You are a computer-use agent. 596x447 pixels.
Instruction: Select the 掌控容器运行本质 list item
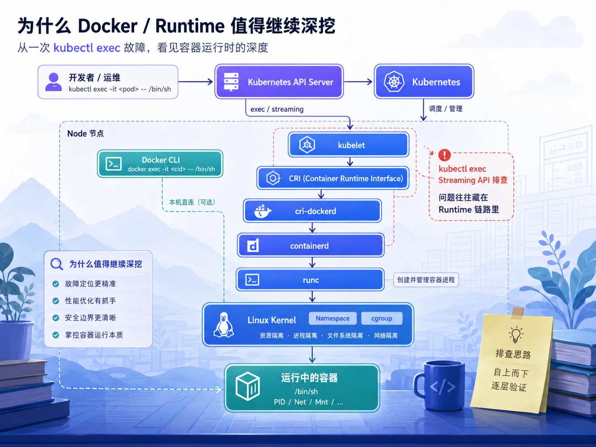[94, 335]
